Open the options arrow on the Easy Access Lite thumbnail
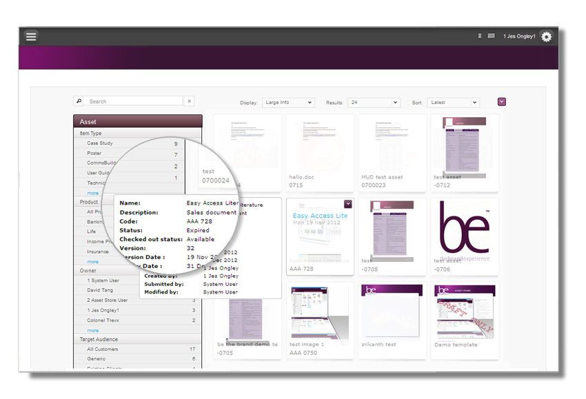 (348, 203)
